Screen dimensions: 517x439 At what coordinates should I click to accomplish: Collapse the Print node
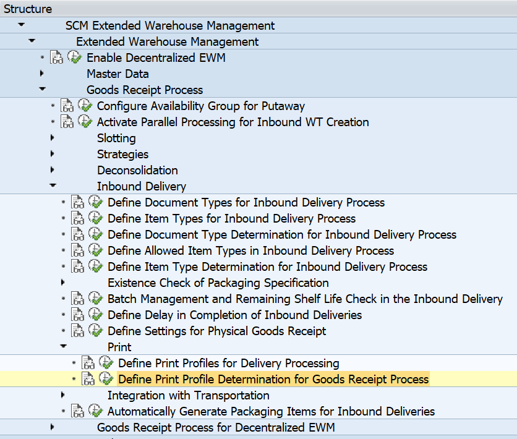[x=63, y=346]
